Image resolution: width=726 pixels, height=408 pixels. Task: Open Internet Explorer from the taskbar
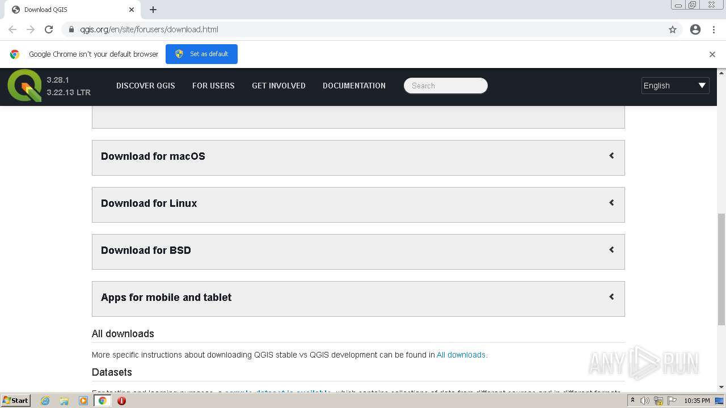(45, 401)
